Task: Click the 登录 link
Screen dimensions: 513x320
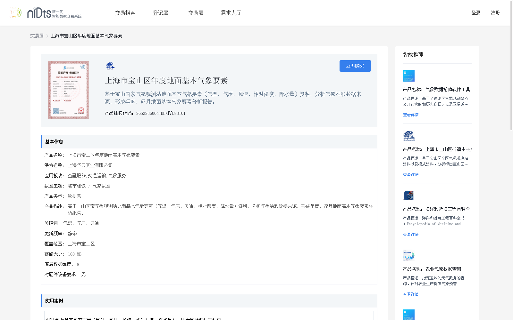Action: tap(476, 13)
